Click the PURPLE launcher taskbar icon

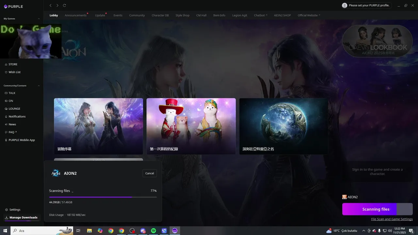click(x=175, y=231)
